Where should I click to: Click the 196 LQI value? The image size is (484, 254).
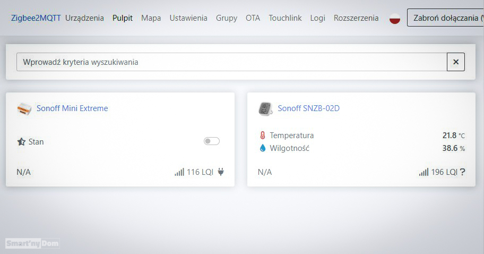[445, 172]
